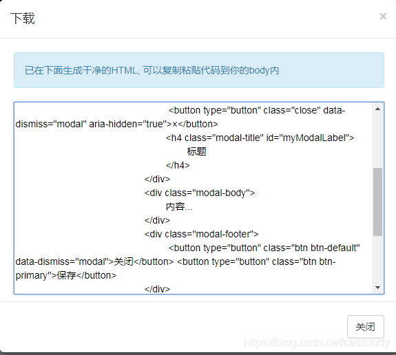Screen dimensions: 396x355
Task: Click the line with class="btn btn-default"
Action: tap(264, 248)
